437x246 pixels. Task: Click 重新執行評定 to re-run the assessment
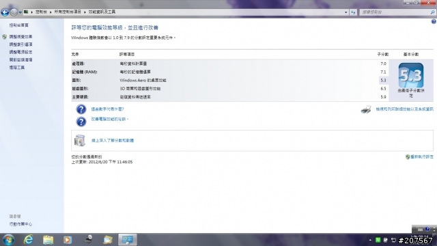pos(422,157)
